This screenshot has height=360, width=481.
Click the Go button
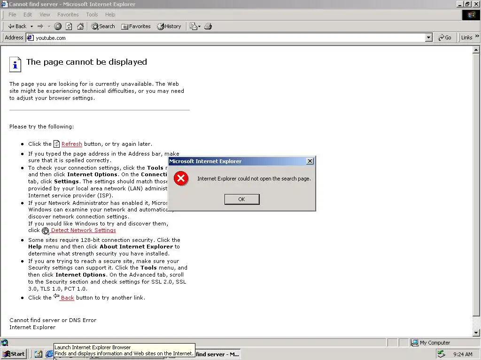[x=445, y=37]
